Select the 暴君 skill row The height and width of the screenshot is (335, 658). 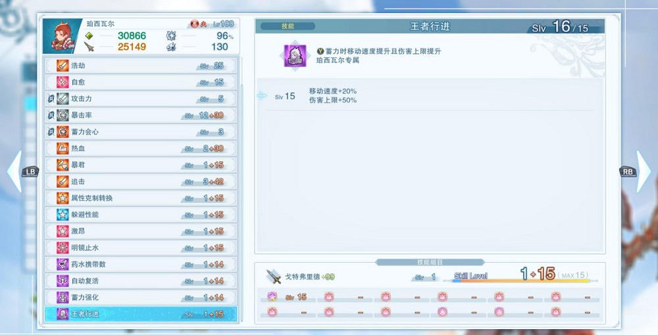pyautogui.click(x=141, y=165)
